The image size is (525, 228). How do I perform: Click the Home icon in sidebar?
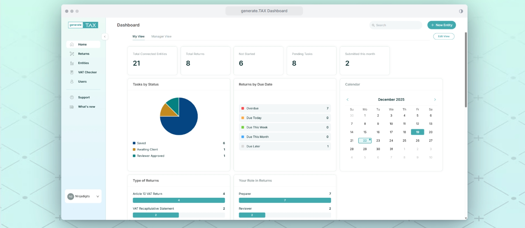pos(72,44)
